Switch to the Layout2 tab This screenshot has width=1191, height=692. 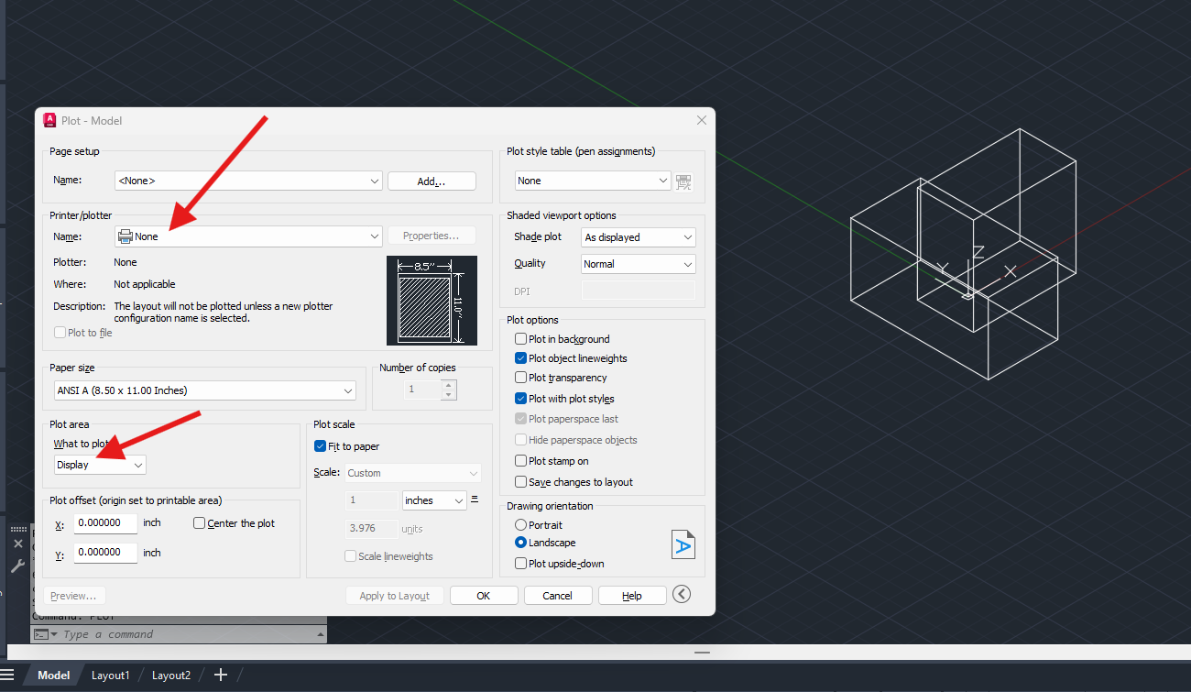coord(171,676)
